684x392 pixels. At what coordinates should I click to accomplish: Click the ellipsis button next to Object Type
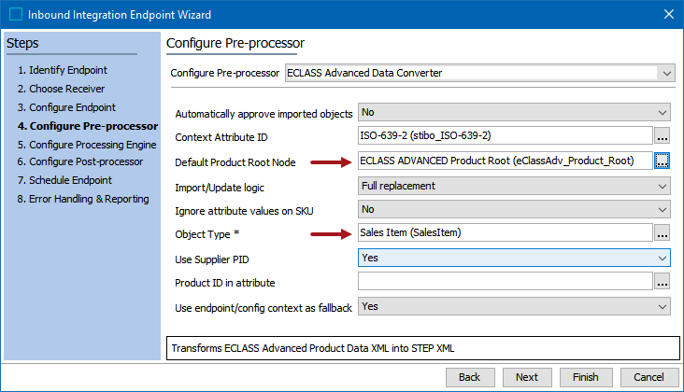(663, 233)
